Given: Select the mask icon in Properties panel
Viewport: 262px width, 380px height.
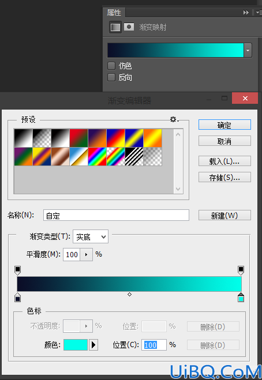Looking at the screenshot, I should [129, 27].
